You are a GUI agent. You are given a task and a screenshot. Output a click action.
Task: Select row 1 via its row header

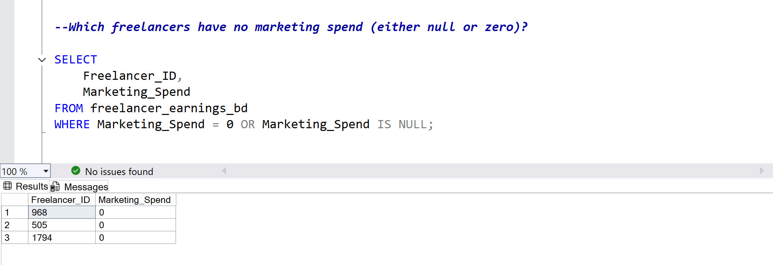(x=14, y=212)
